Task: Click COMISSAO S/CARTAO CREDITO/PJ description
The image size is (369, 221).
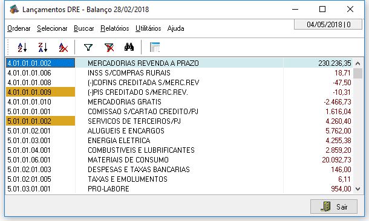Action: [143, 111]
